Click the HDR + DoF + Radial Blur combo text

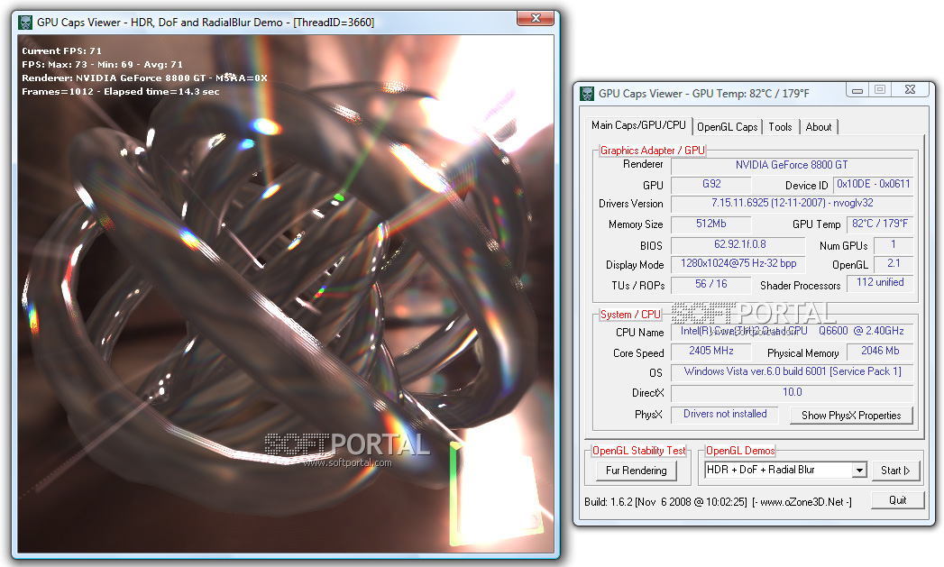[x=760, y=470]
